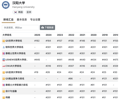Screen dimensions: 119x102
Task: Select the #251 泰晤士世界 2025 cell
Action: coord(37,53)
